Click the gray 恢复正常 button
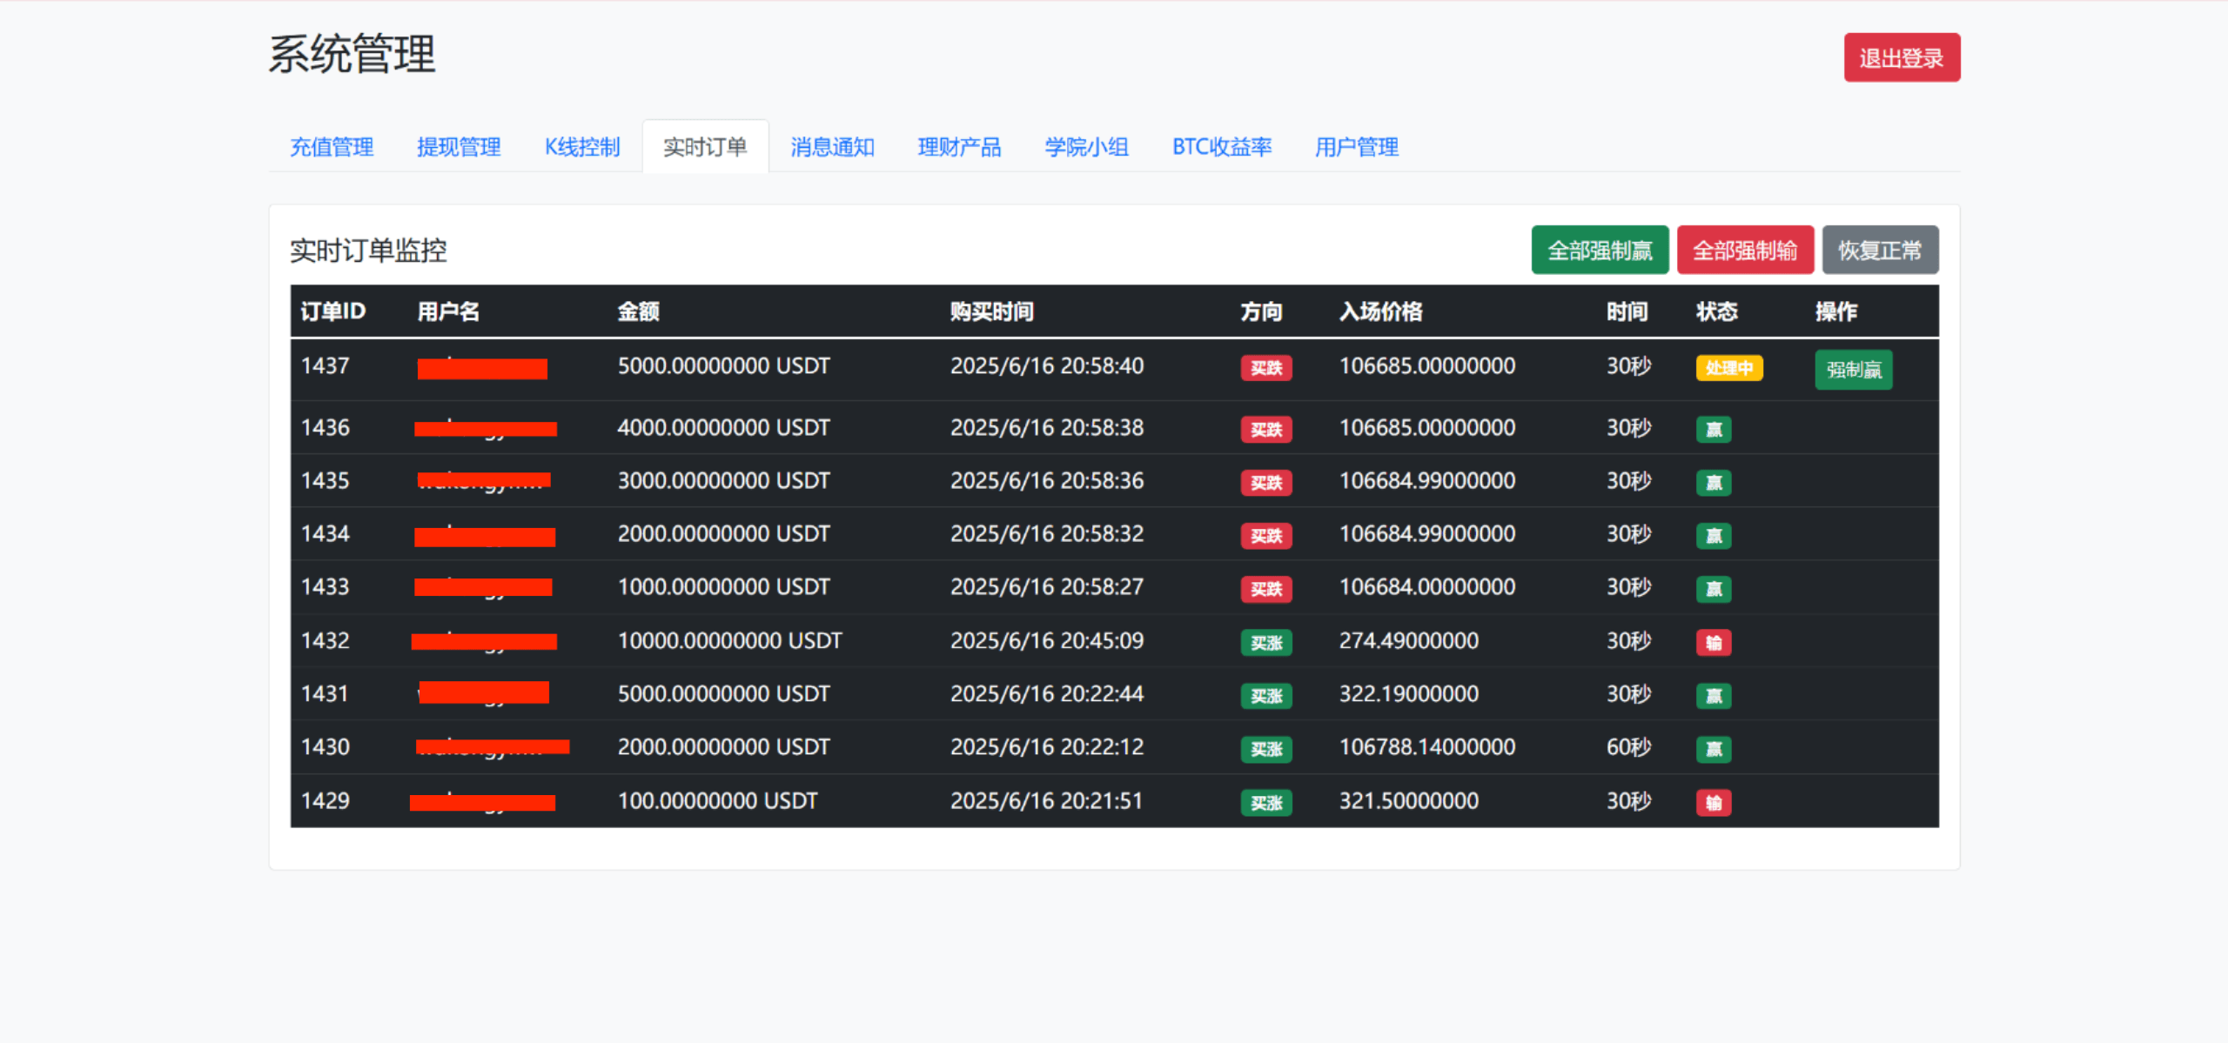 pyautogui.click(x=1879, y=251)
